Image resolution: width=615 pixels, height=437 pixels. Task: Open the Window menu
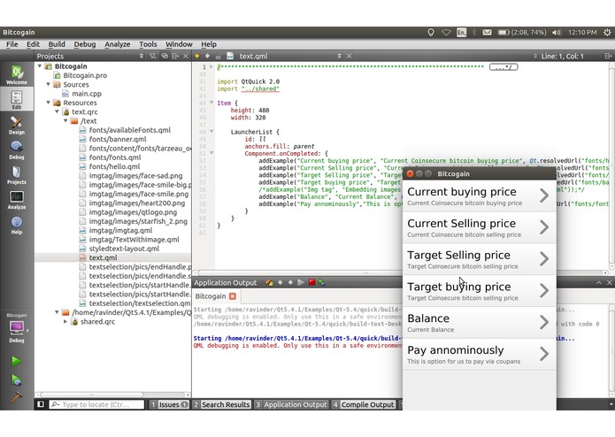pyautogui.click(x=179, y=44)
